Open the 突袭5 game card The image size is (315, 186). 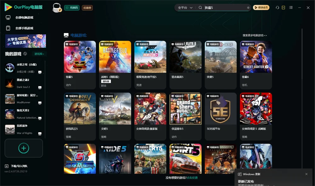[x=220, y=65]
